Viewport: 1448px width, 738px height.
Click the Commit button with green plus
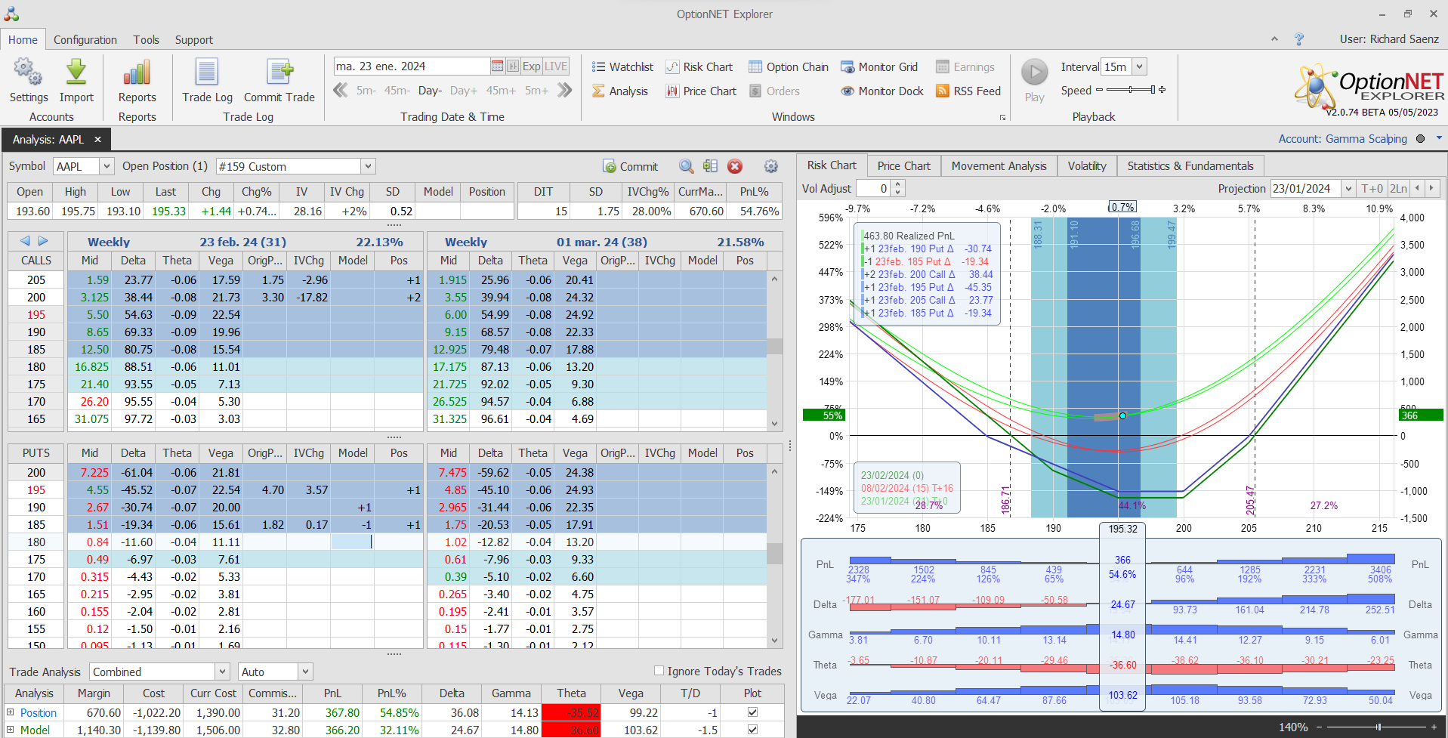pyautogui.click(x=631, y=167)
